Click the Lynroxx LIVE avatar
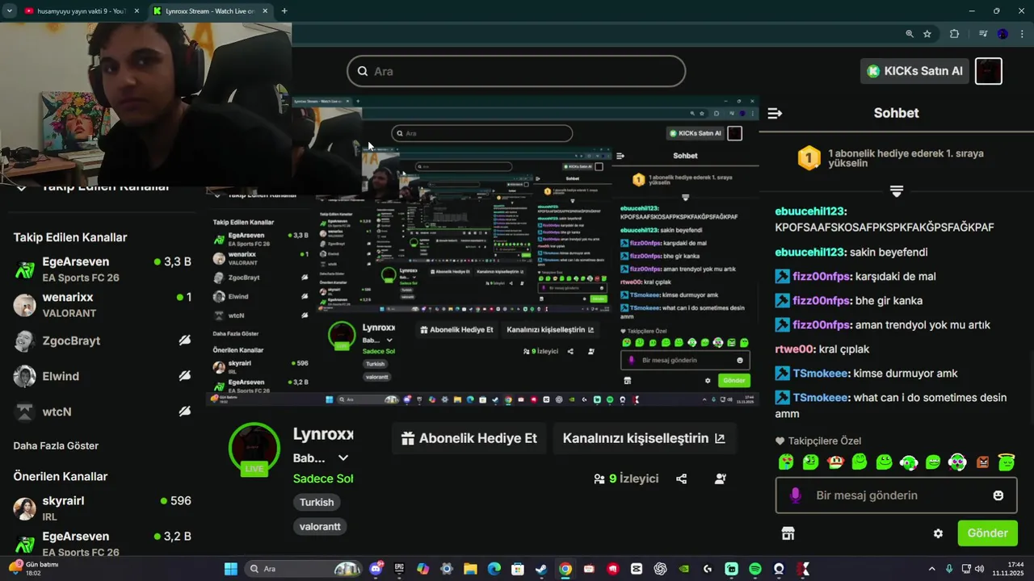Screen dimensions: 1034x581 (254, 448)
